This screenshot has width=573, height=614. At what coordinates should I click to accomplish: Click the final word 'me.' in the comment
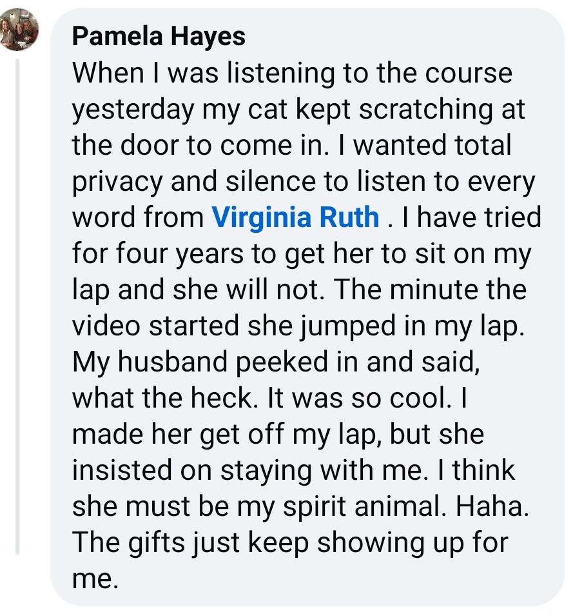point(94,579)
